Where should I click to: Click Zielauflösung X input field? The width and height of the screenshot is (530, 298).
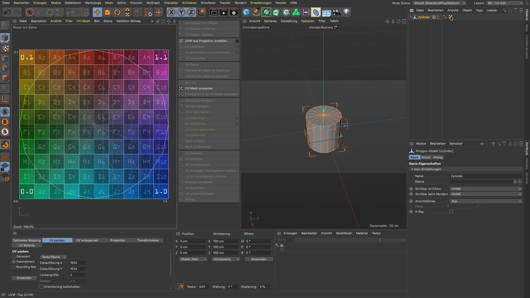[77, 263]
